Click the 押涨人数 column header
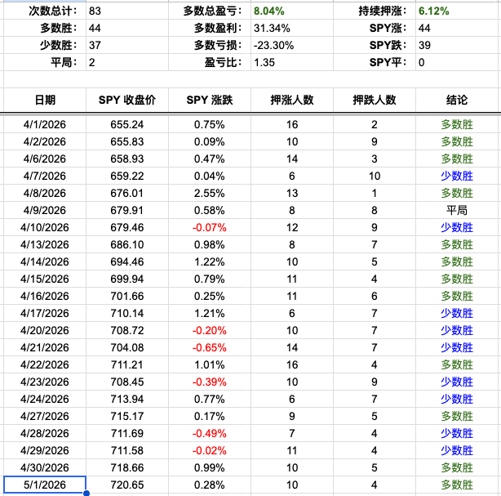This screenshot has height=496, width=501. click(292, 100)
